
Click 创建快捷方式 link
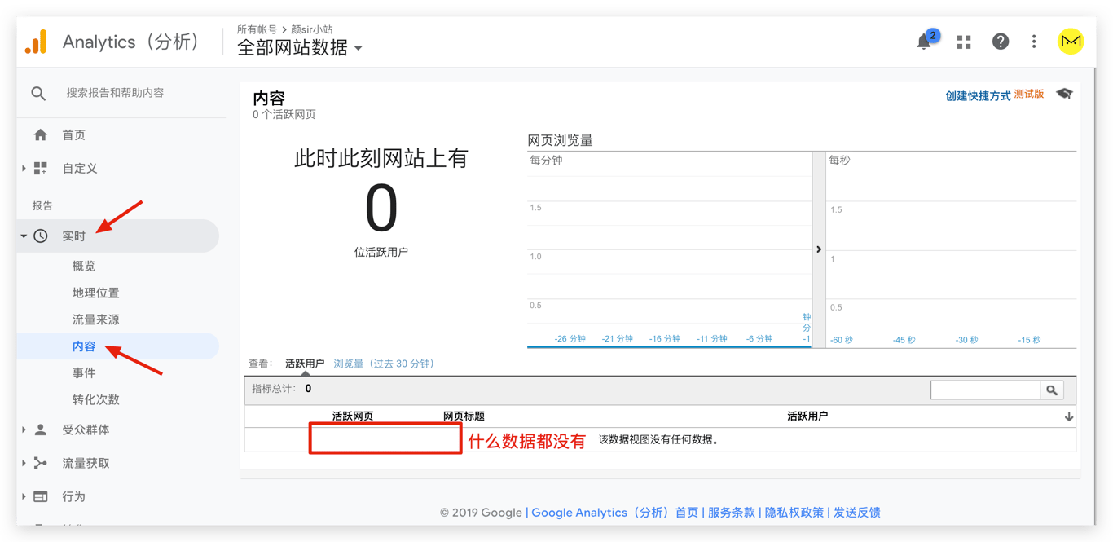978,95
